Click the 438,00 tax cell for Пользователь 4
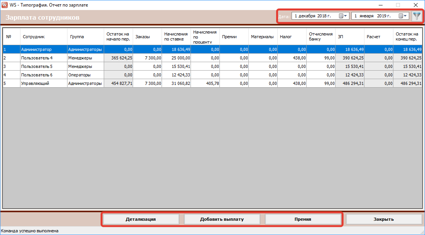 (292, 58)
